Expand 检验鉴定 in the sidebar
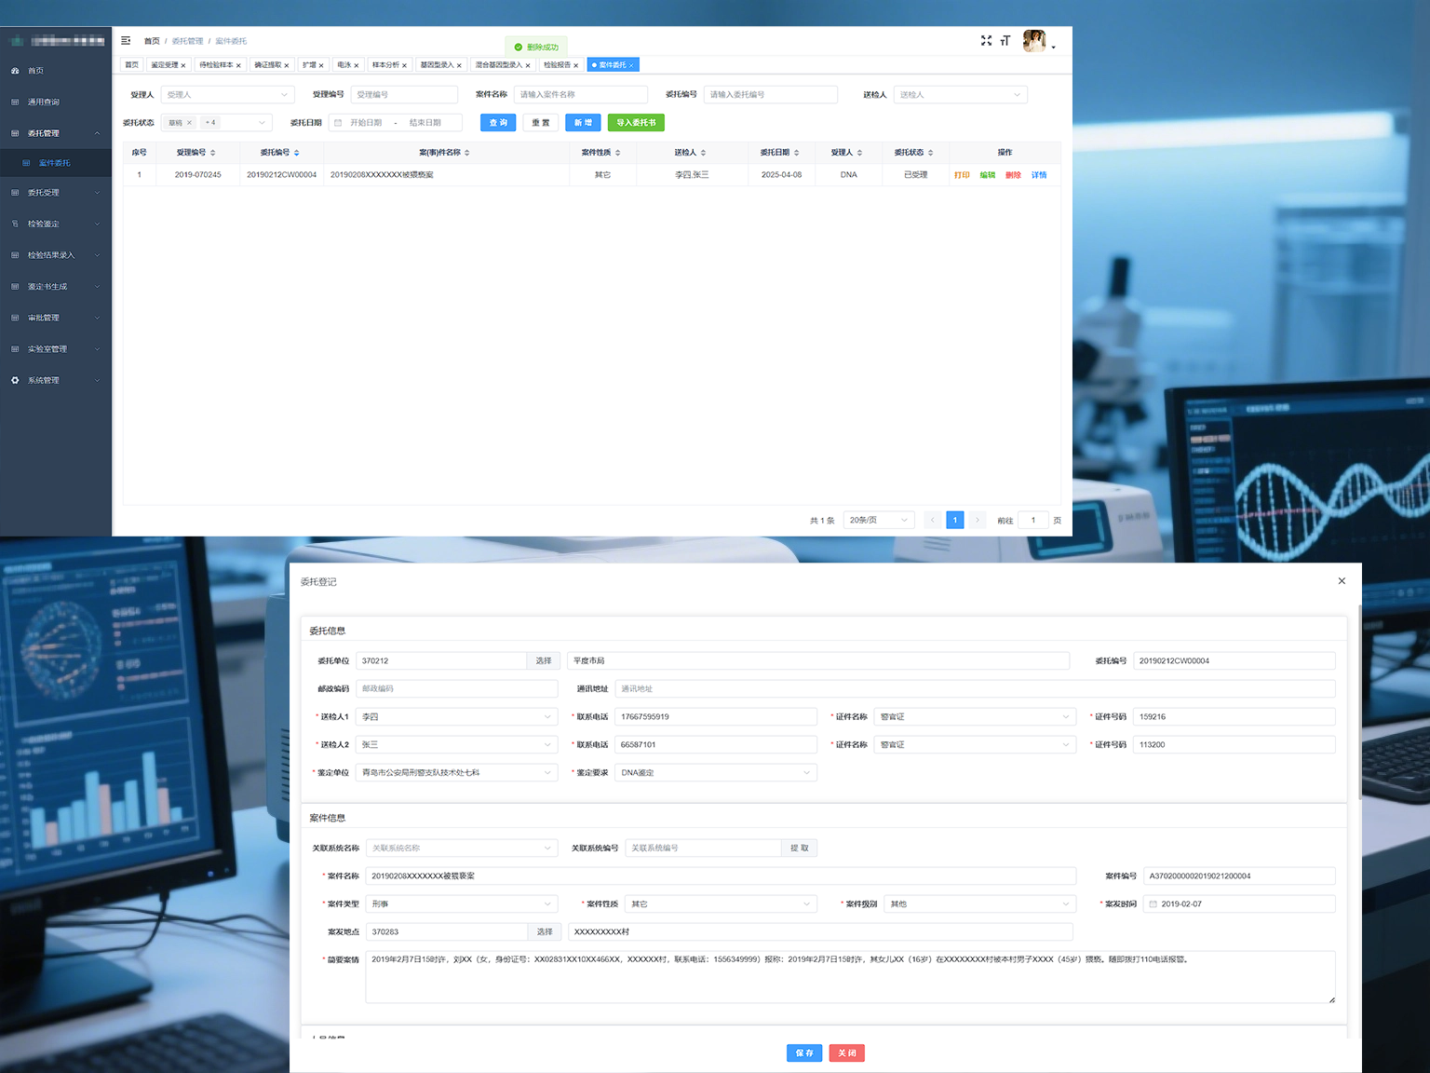The height and width of the screenshot is (1073, 1430). pos(43,224)
